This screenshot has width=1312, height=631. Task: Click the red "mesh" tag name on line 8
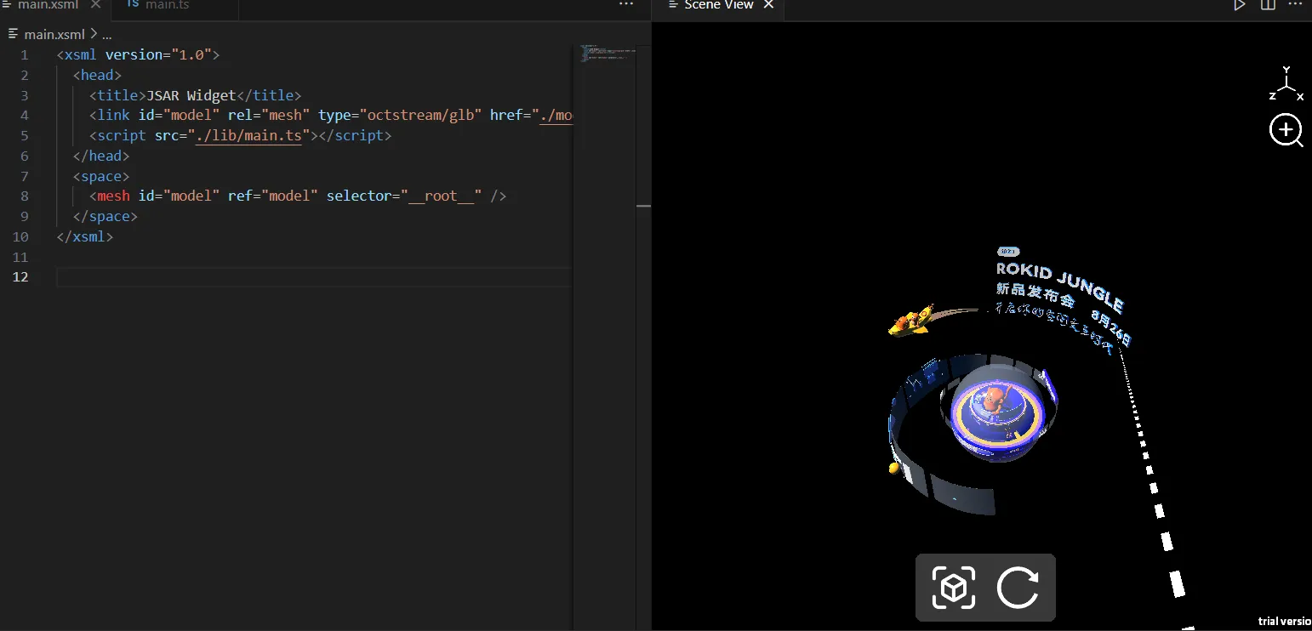coord(114,196)
